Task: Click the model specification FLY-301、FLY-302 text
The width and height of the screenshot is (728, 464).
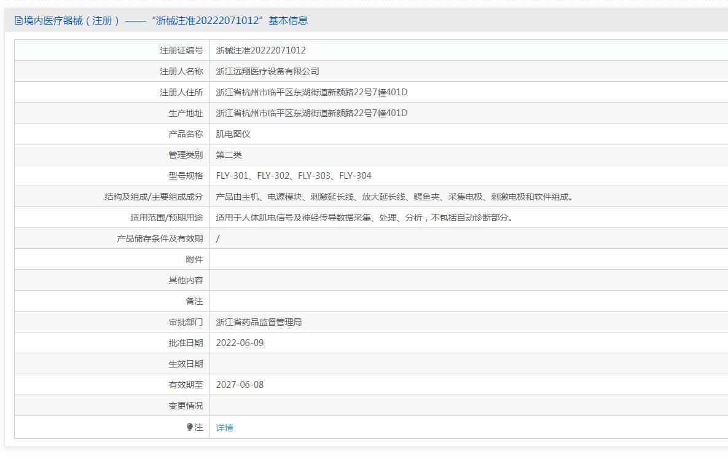Action: coord(294,176)
